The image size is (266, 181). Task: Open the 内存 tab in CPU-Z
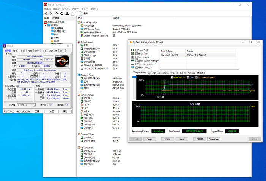pyautogui.click(x=30, y=51)
